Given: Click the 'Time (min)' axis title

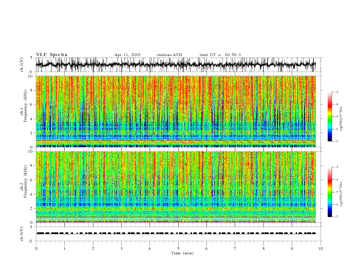Looking at the screenshot, I should pos(182,253).
